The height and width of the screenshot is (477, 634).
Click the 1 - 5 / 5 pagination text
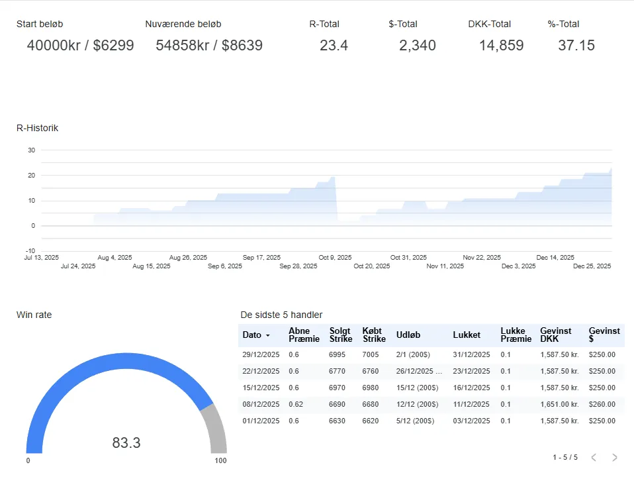565,457
